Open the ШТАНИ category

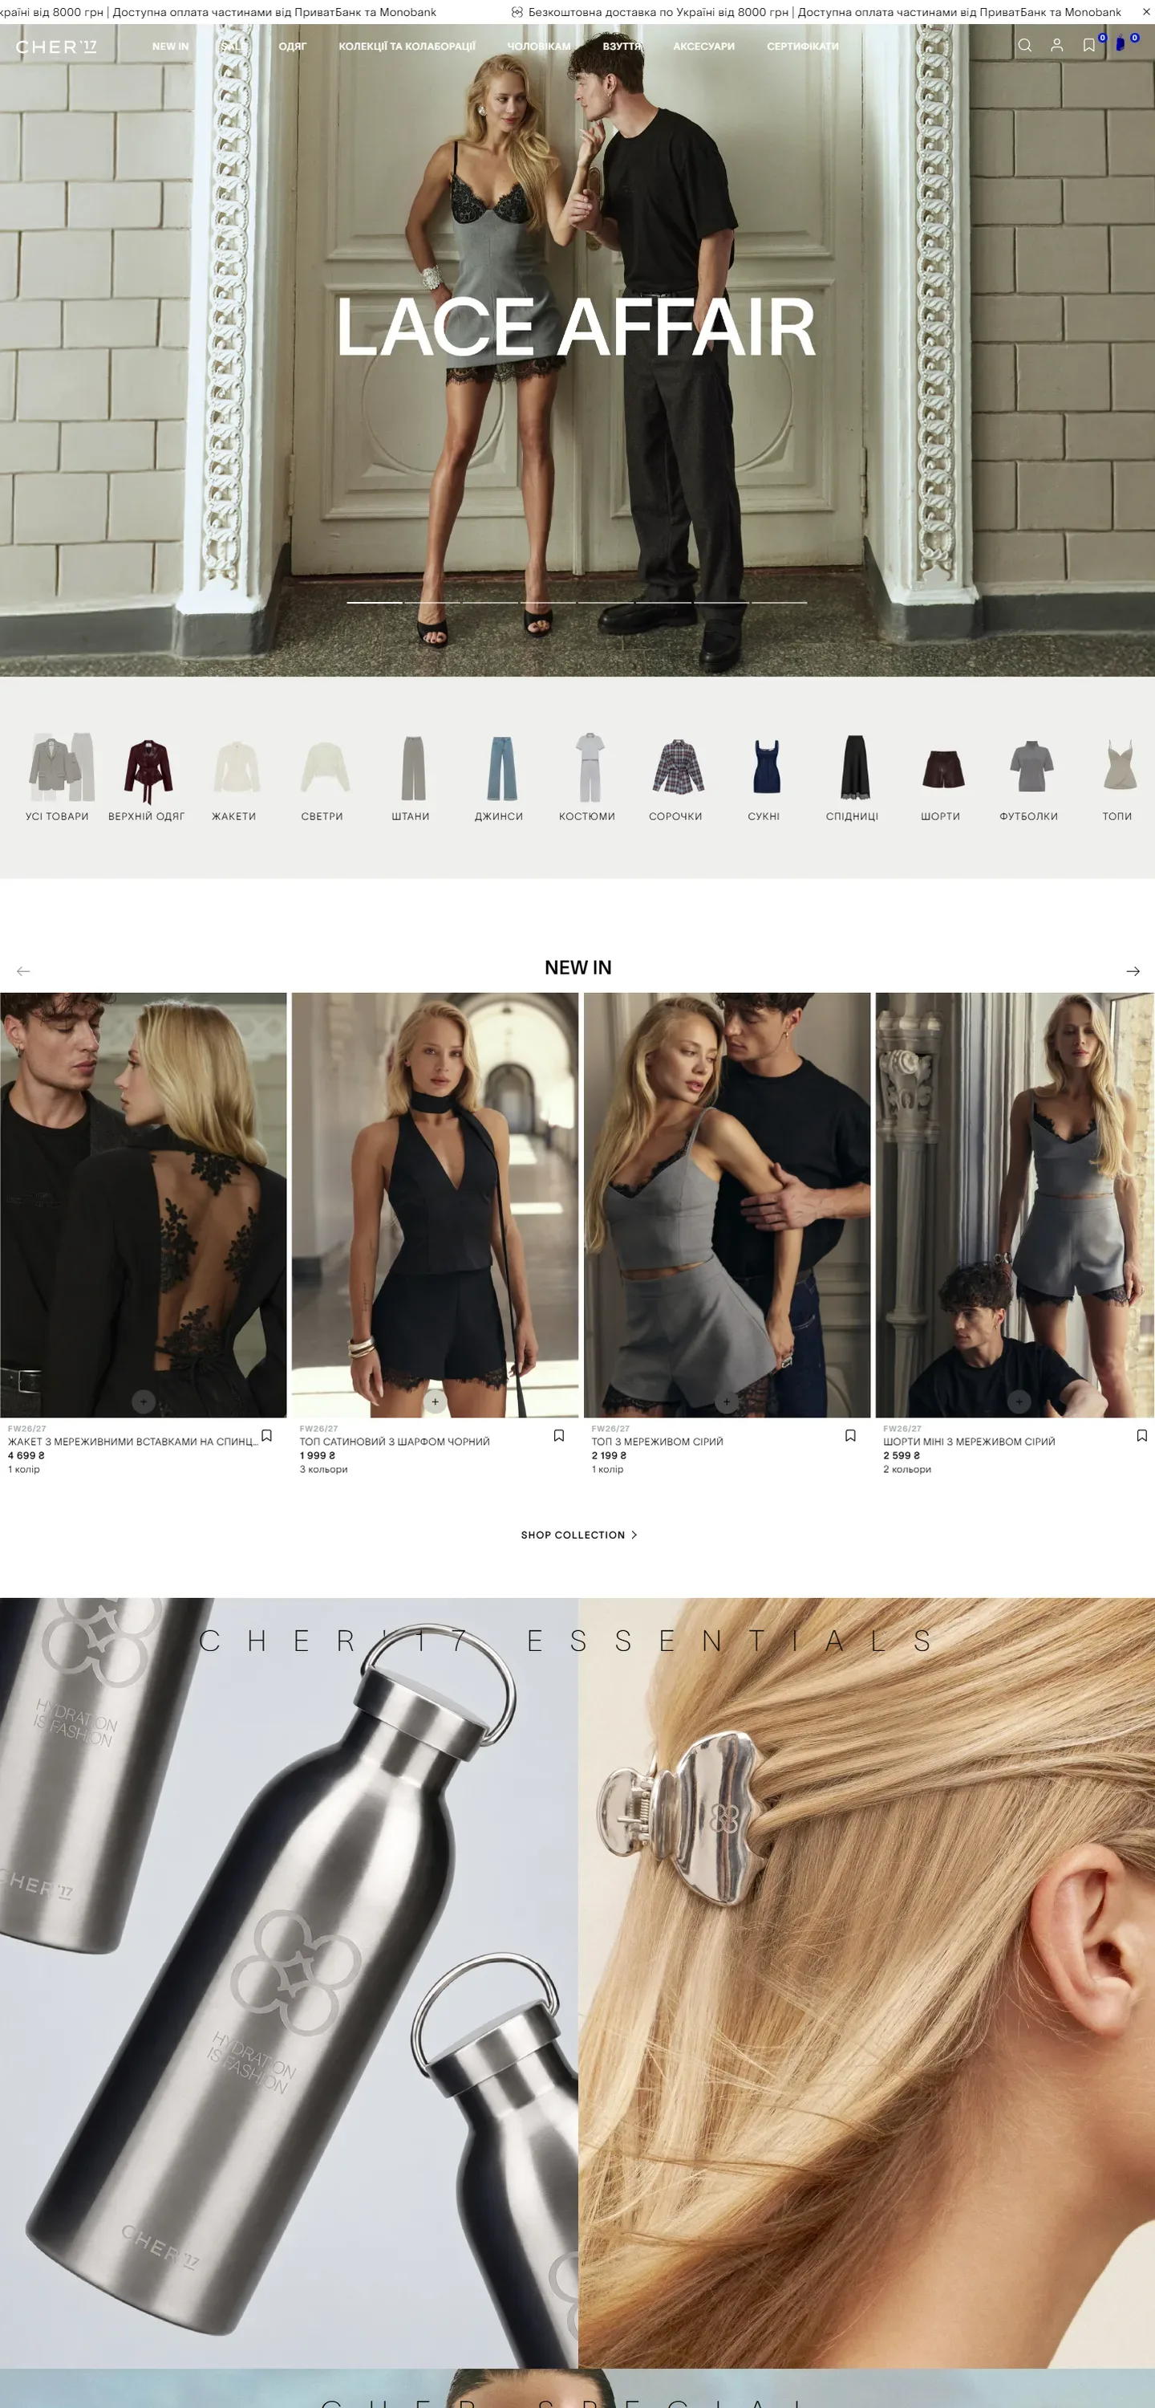pyautogui.click(x=410, y=778)
